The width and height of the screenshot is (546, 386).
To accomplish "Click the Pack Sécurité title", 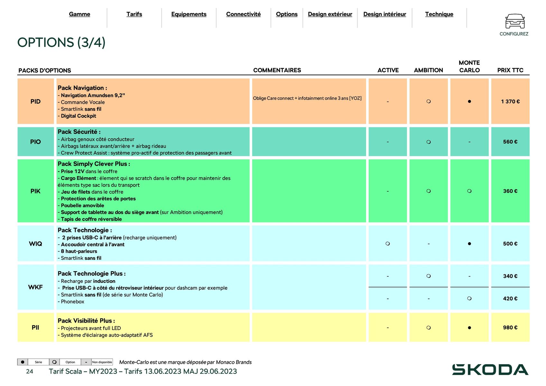I will click(79, 132).
